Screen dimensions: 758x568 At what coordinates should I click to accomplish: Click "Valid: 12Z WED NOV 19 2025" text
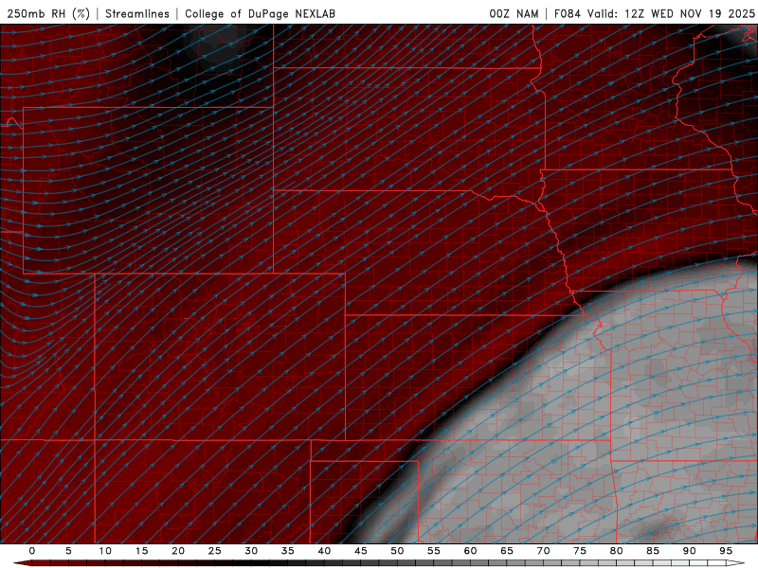point(671,13)
